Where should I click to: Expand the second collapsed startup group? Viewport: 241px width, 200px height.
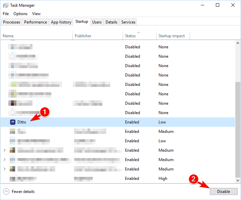4,160
